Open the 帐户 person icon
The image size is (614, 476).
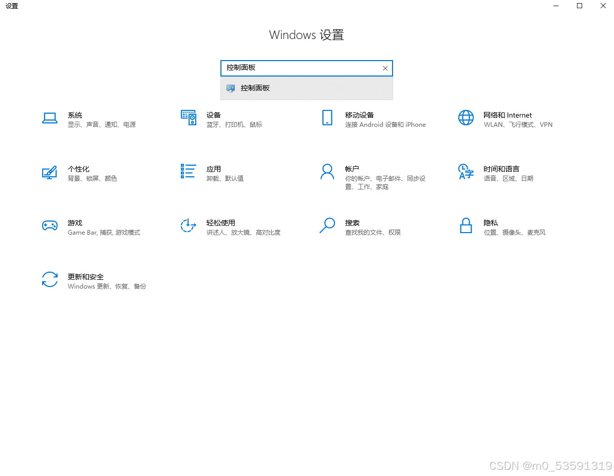point(327,172)
